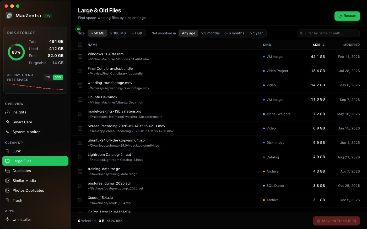
Task: Check the Xcode_15.4.xip checkbox
Action: point(80,200)
